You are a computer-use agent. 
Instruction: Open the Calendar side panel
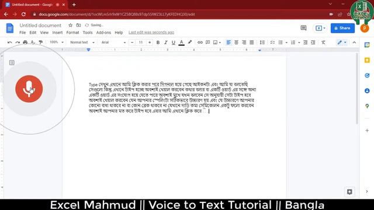click(367, 45)
